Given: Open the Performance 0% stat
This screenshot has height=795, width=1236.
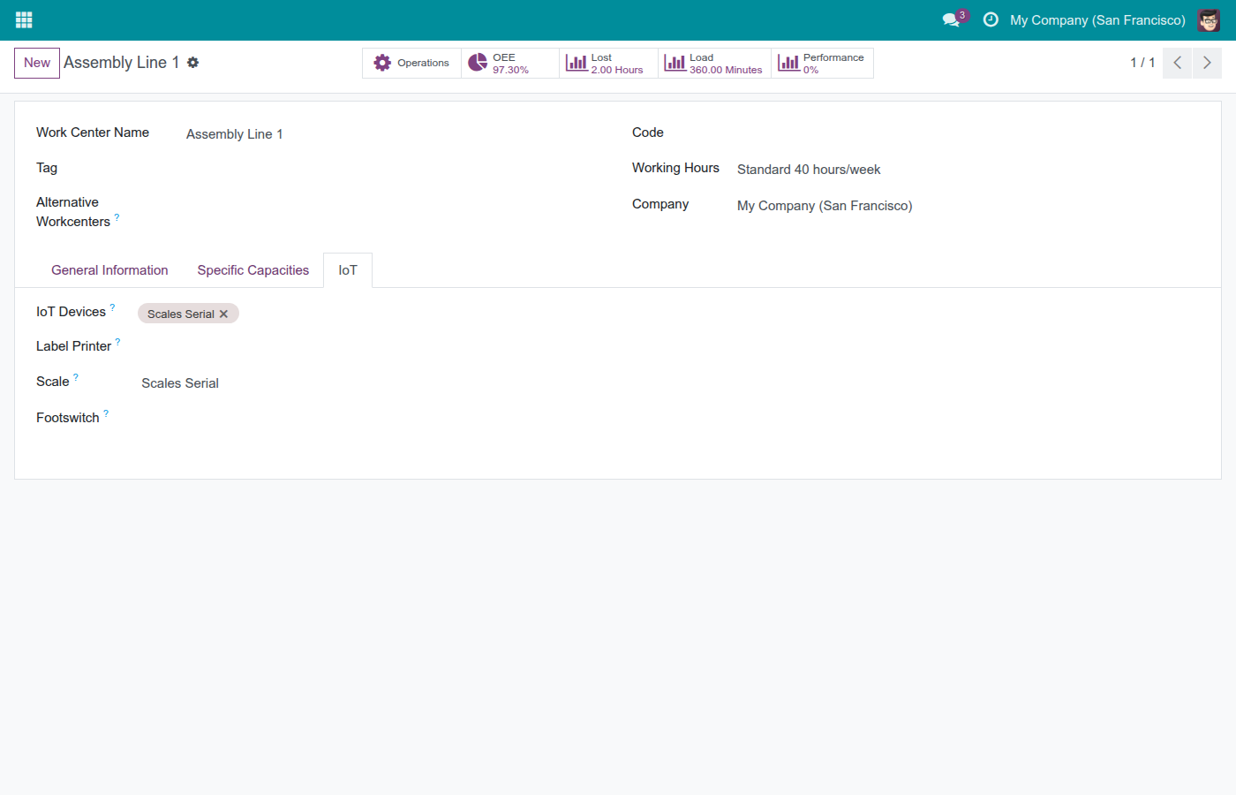Looking at the screenshot, I should [822, 63].
